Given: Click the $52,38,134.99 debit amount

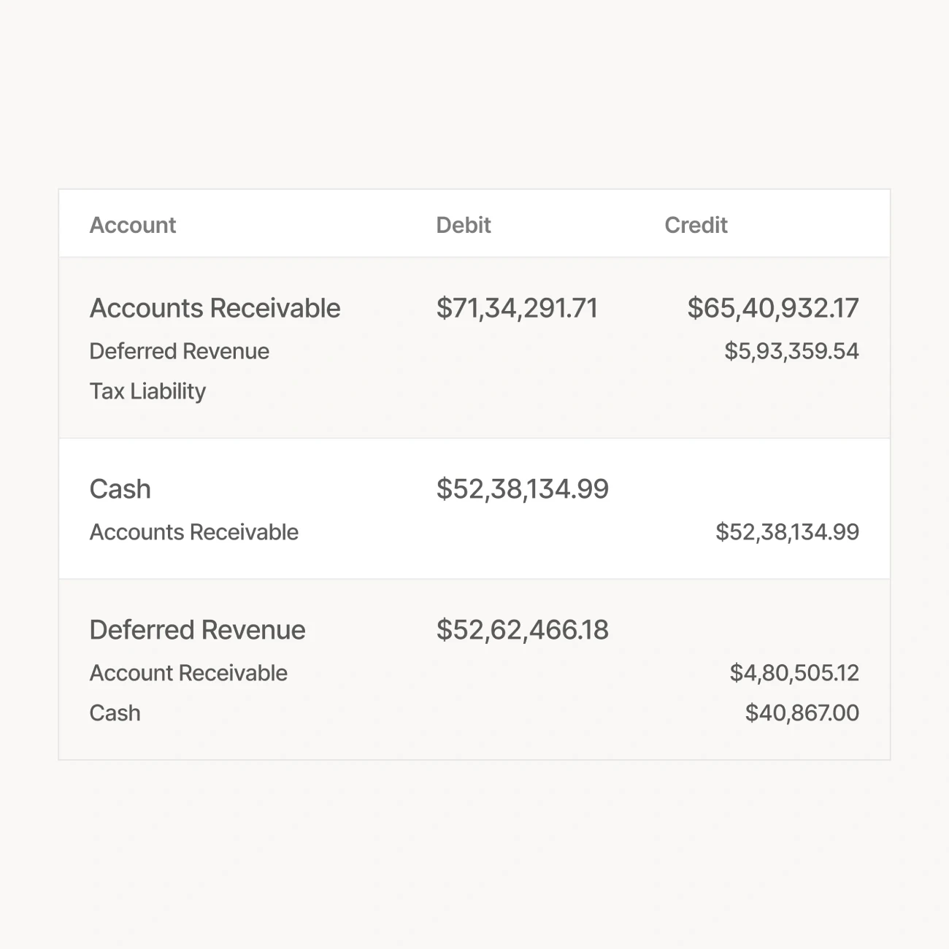Looking at the screenshot, I should (522, 489).
